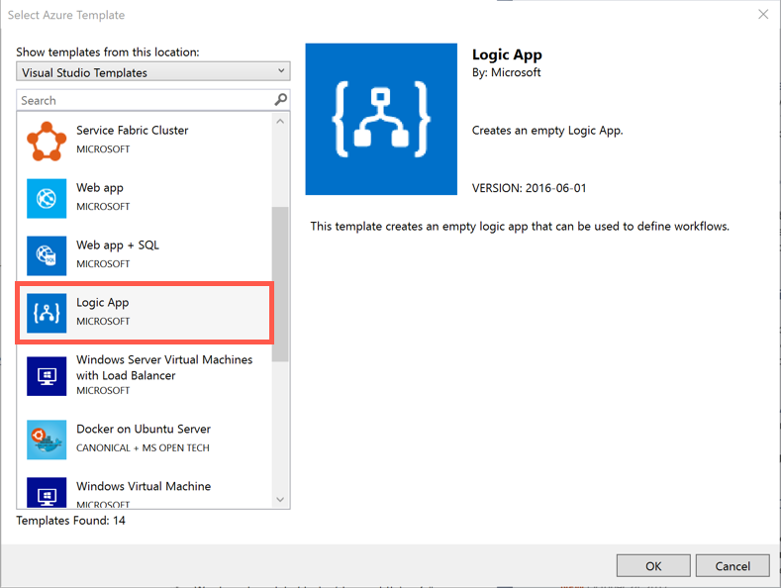Choose the Windows Server Virtual Machines icon

coord(47,376)
